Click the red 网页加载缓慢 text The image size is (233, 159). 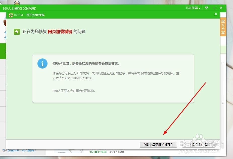60,31
